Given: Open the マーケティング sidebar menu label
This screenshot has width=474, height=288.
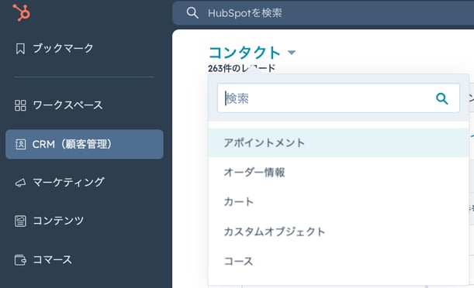Looking at the screenshot, I should pyautogui.click(x=68, y=182).
